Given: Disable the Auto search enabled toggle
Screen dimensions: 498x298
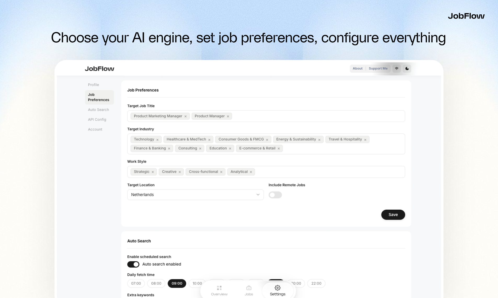Looking at the screenshot, I should click(x=133, y=264).
